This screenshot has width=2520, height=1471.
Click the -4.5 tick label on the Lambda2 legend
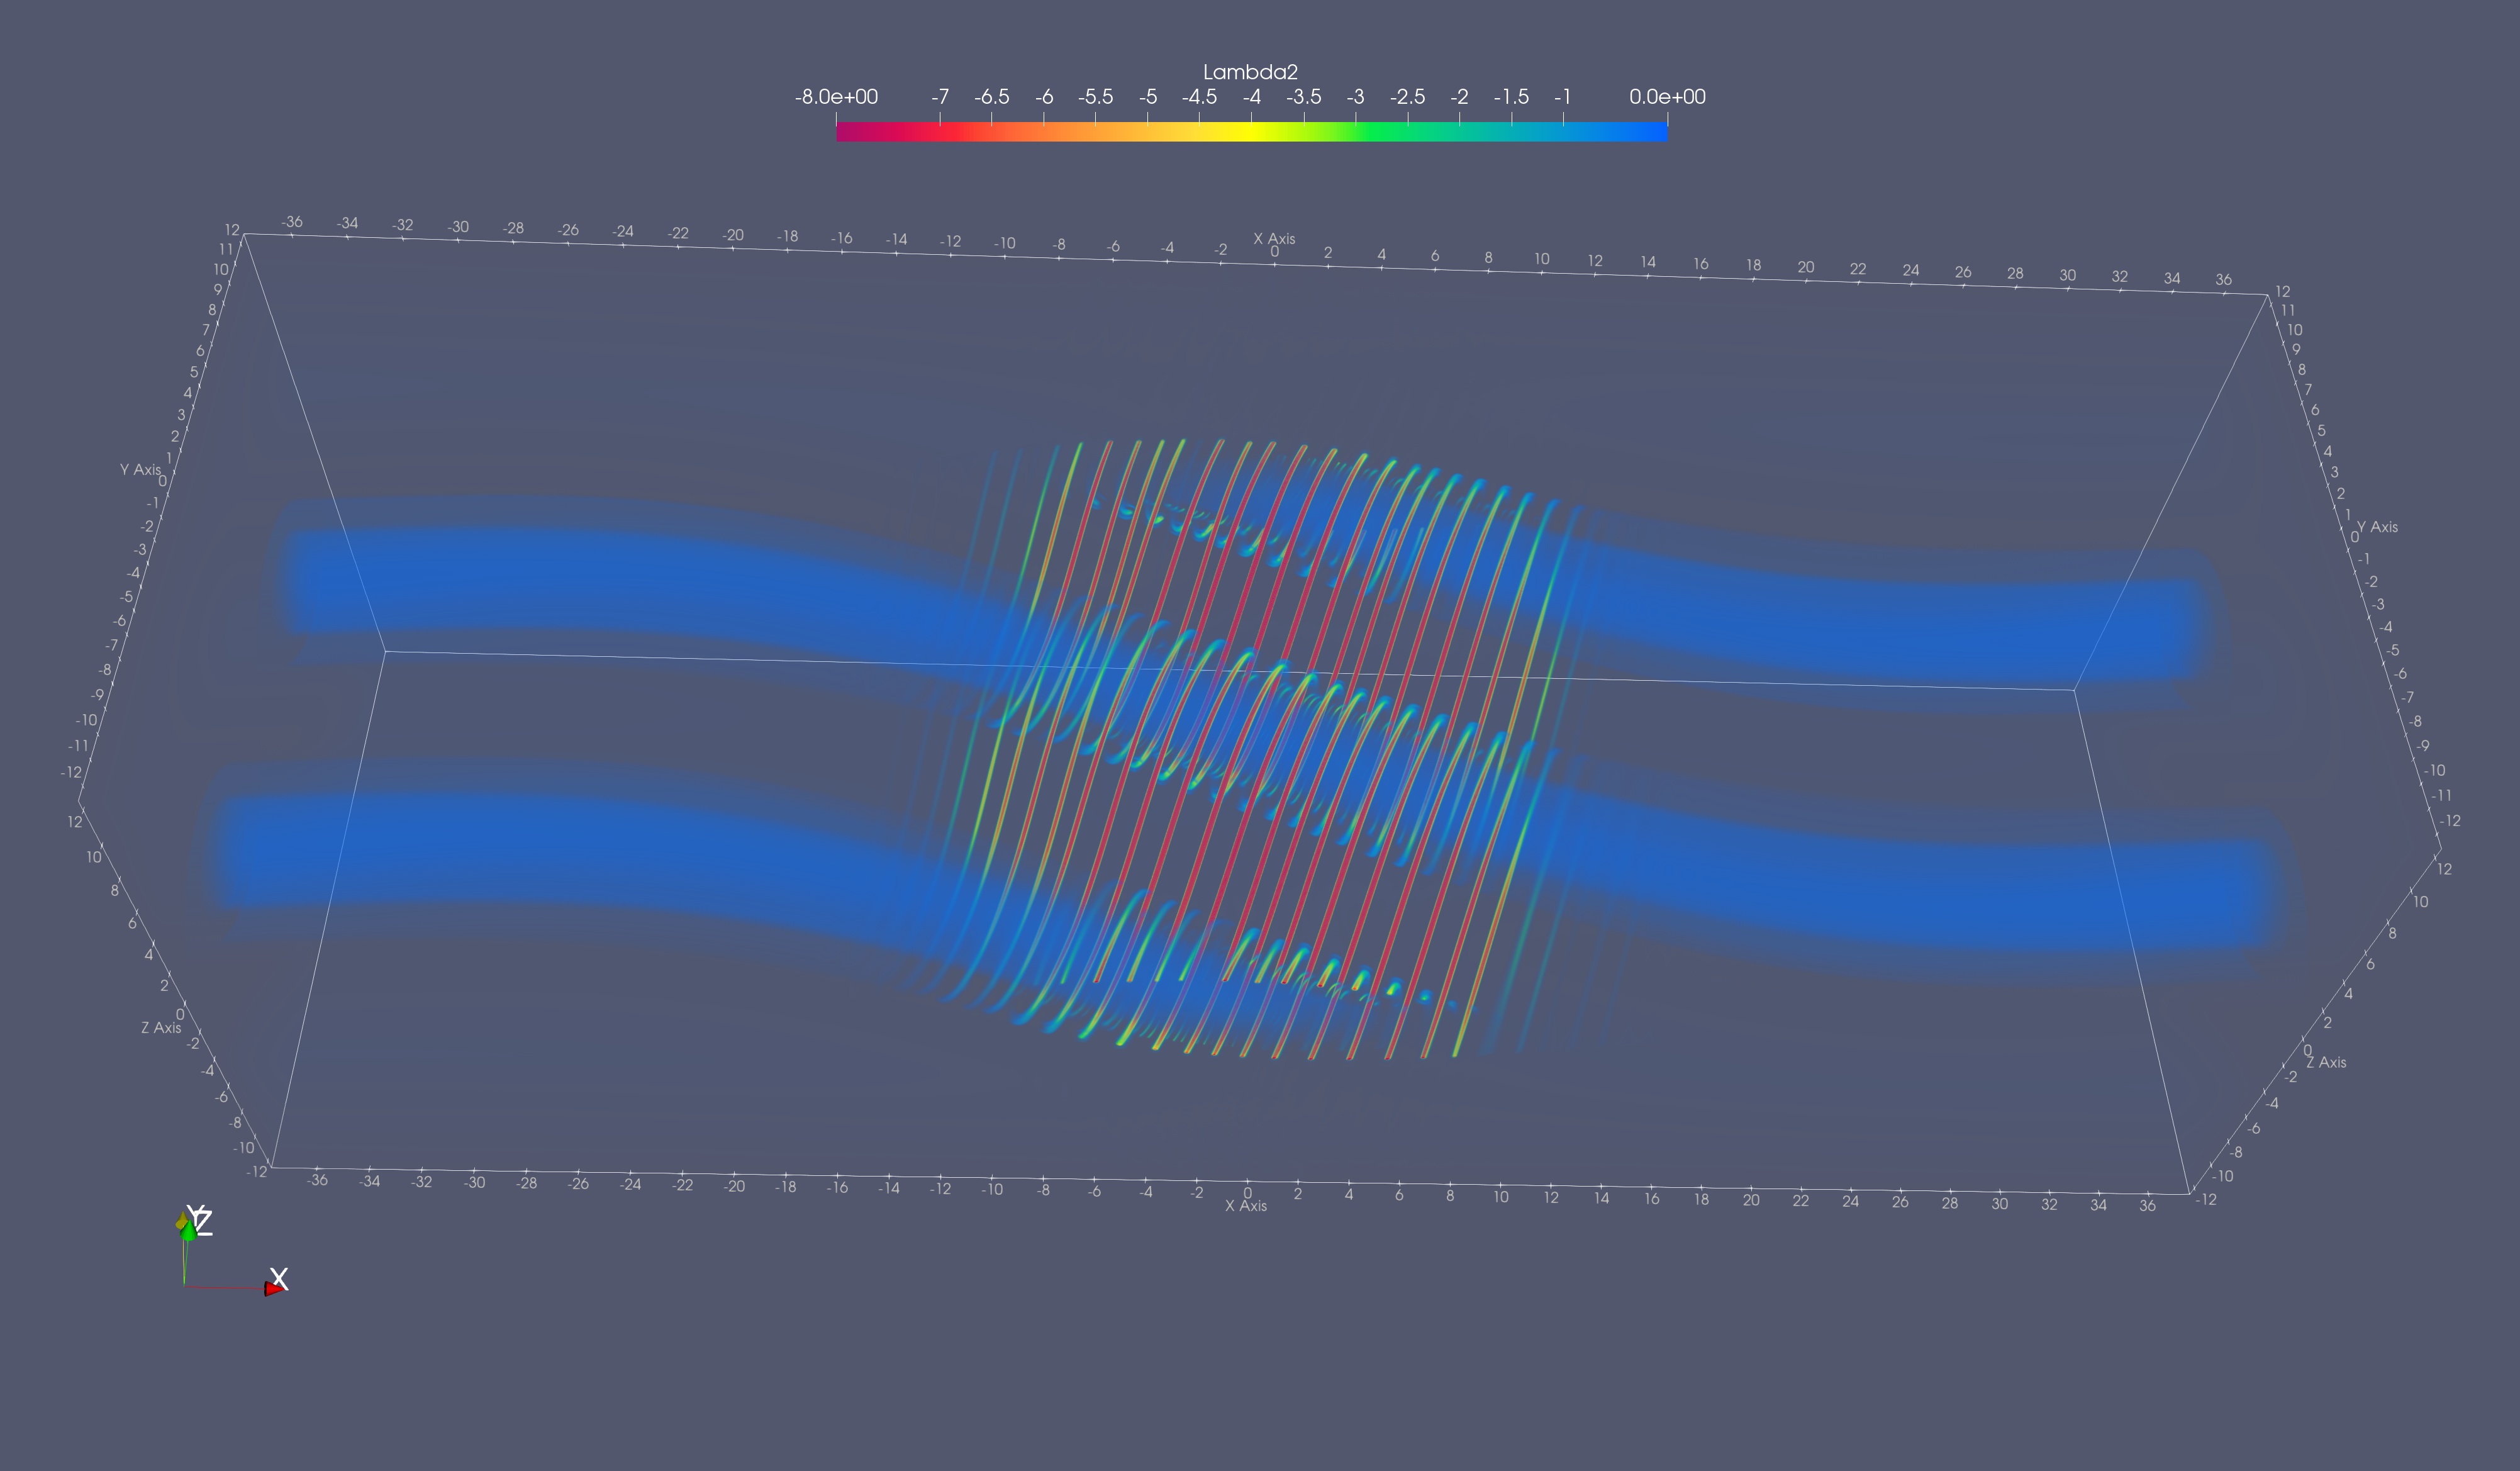[x=1199, y=97]
